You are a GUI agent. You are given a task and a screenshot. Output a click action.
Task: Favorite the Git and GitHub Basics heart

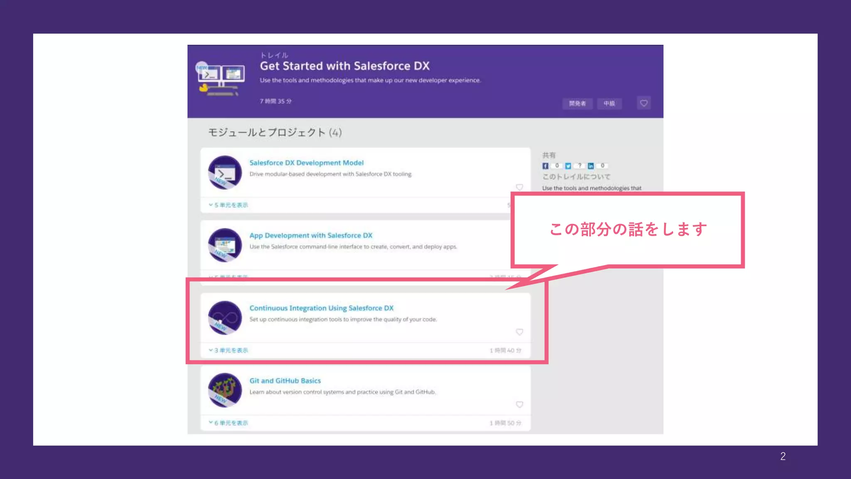519,405
